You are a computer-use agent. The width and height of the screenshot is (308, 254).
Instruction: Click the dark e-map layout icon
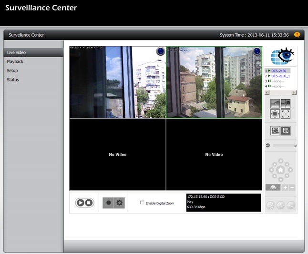[x=286, y=131]
